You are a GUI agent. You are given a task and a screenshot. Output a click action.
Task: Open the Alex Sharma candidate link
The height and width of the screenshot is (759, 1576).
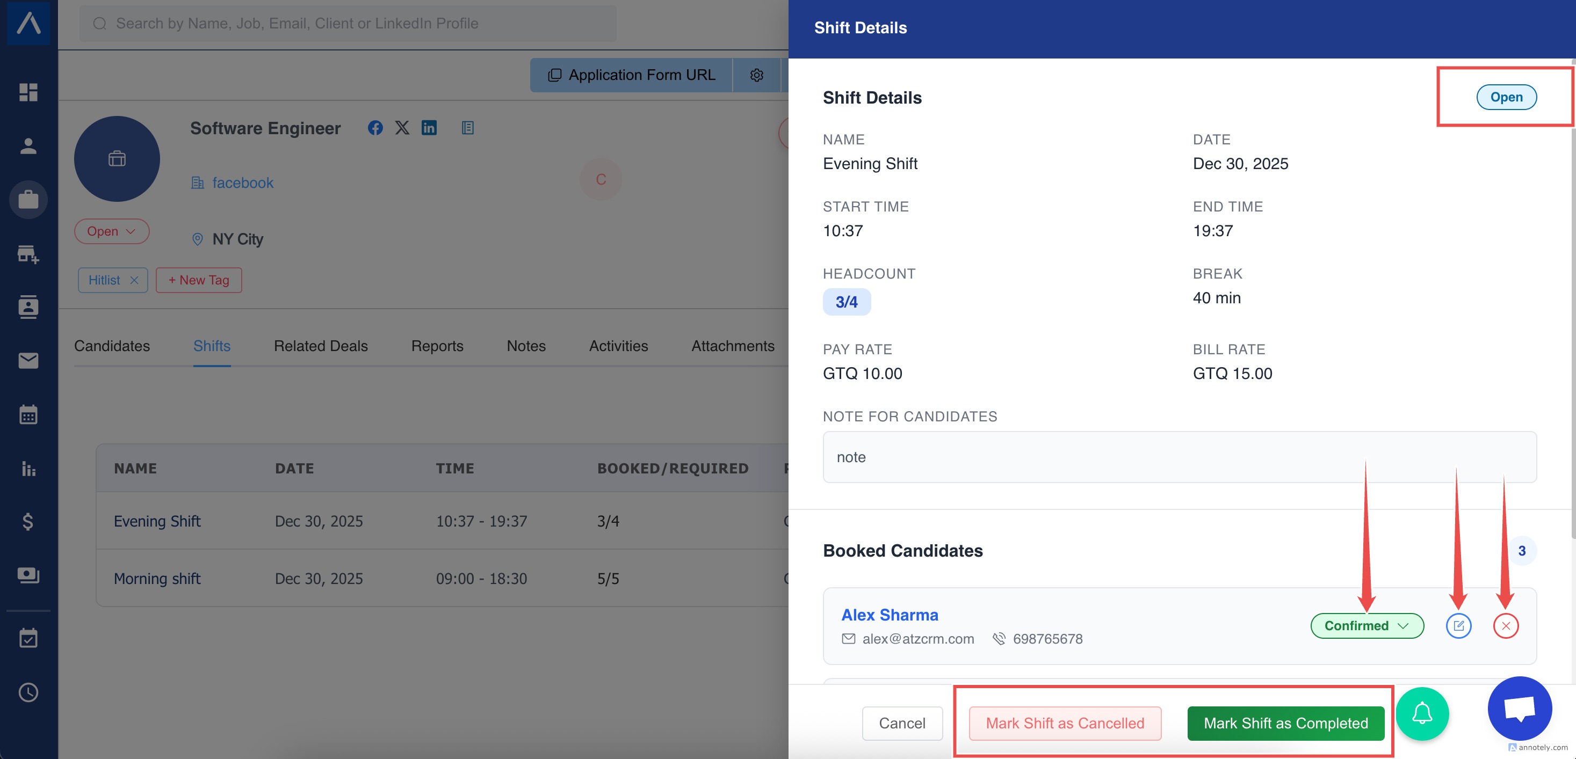click(889, 615)
